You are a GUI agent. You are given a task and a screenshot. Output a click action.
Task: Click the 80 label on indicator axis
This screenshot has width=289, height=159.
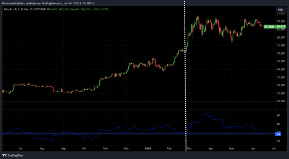click(x=278, y=115)
